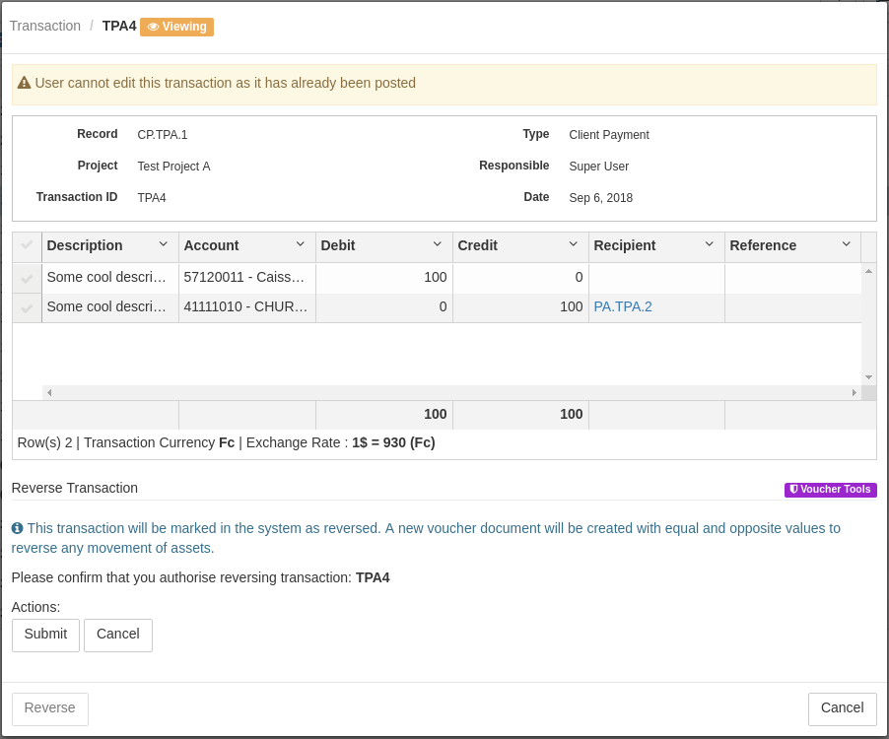Screen dimensions: 889x739
Task: Click the warning triangle beside the posted message
Action: point(25,83)
